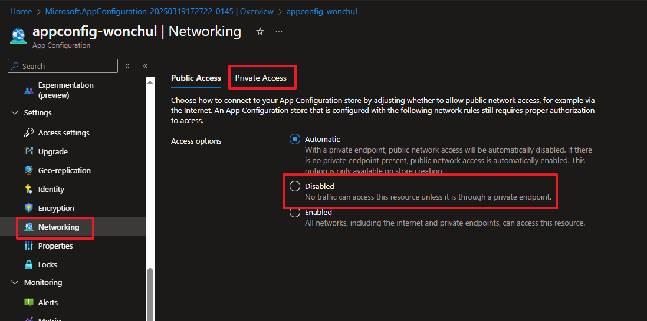The image size is (647, 321).
Task: Click the Locks padlock icon
Action: [x=28, y=264]
